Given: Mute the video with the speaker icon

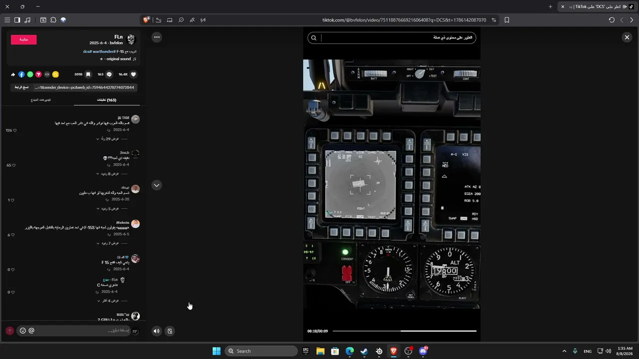Looking at the screenshot, I should (157, 331).
